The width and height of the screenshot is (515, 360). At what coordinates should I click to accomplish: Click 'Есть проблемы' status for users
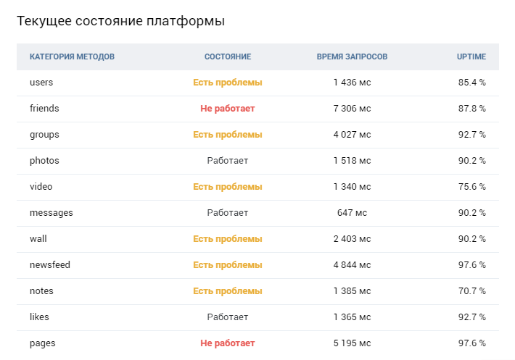[x=228, y=83]
